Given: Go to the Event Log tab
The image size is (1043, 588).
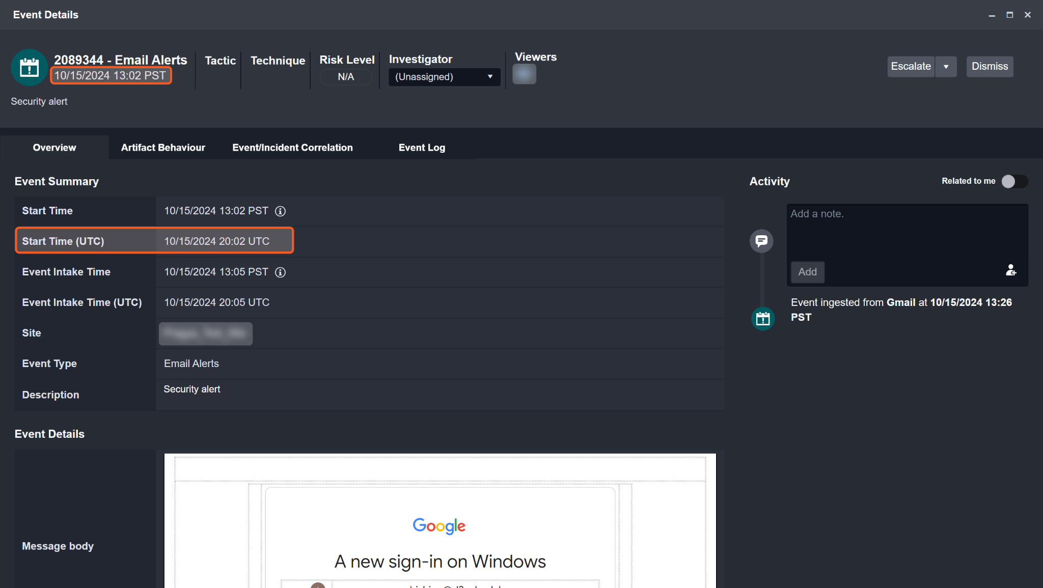Looking at the screenshot, I should (422, 148).
